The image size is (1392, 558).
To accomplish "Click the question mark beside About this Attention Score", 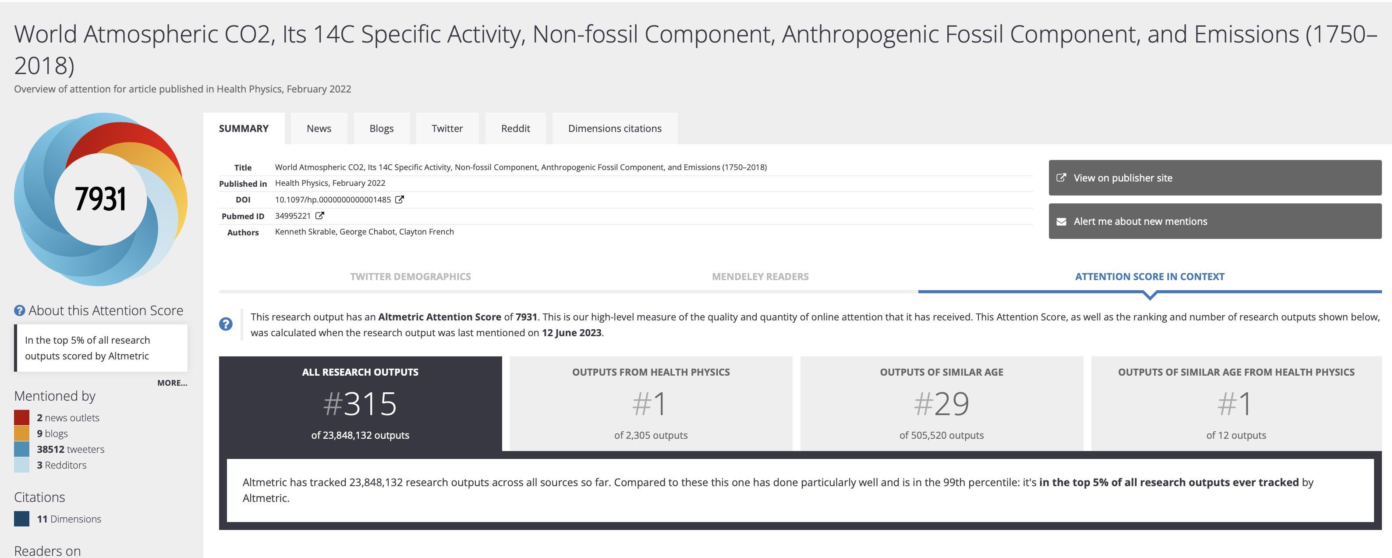I will tap(19, 310).
